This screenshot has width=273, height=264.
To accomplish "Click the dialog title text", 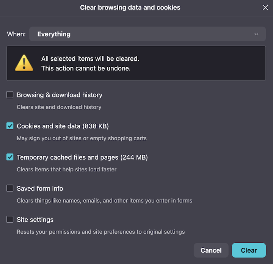I will coord(130,8).
